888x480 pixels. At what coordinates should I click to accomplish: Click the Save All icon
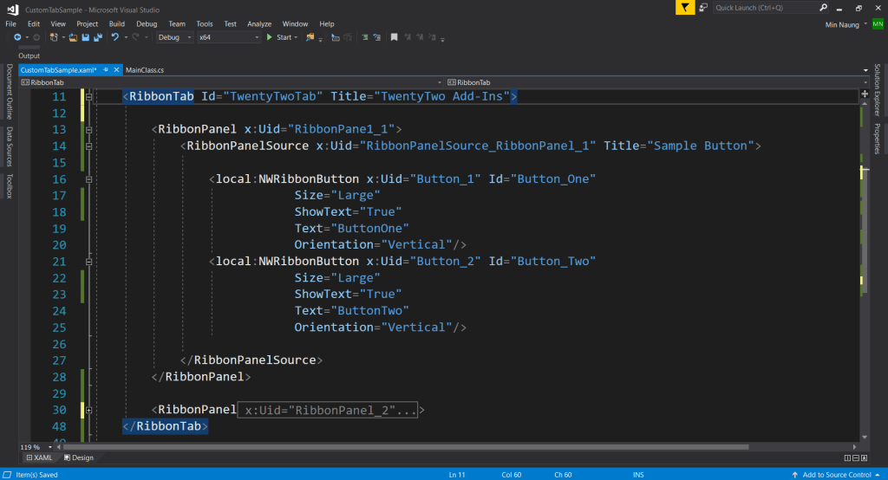tap(97, 37)
